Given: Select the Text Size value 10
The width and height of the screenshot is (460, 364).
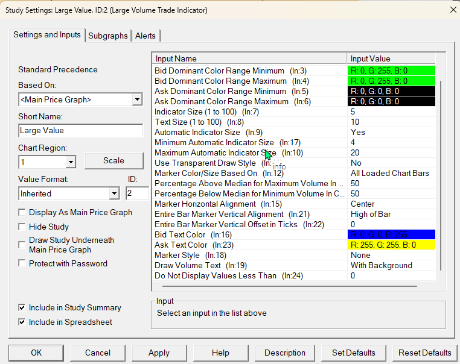Looking at the screenshot, I should click(x=391, y=122).
